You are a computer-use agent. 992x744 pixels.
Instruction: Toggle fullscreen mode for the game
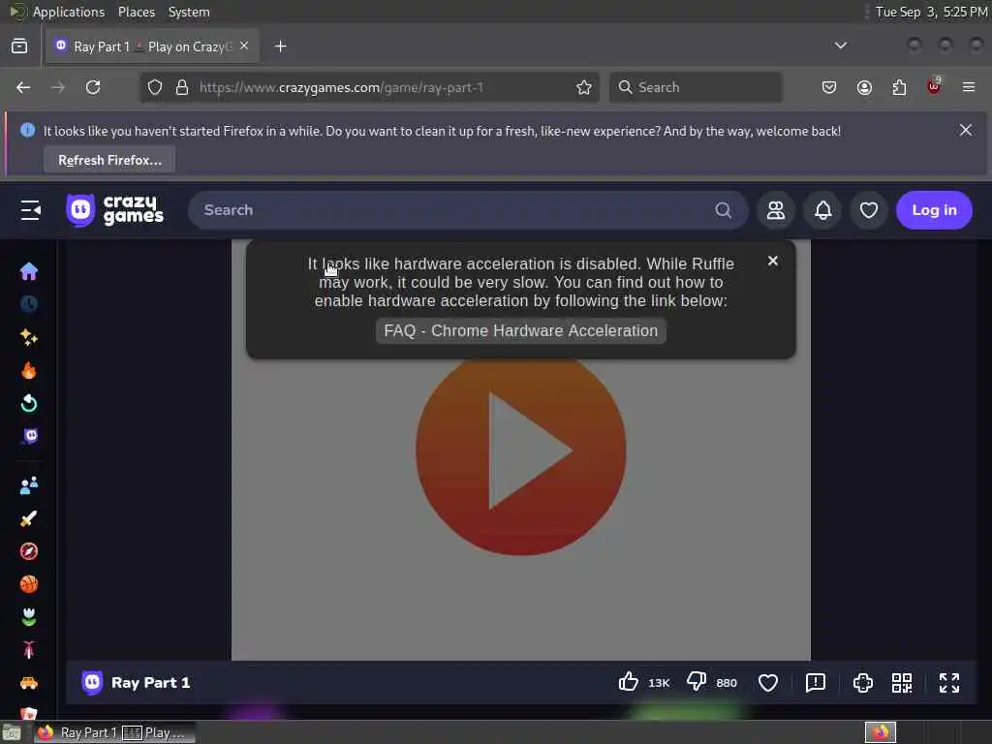tap(949, 683)
